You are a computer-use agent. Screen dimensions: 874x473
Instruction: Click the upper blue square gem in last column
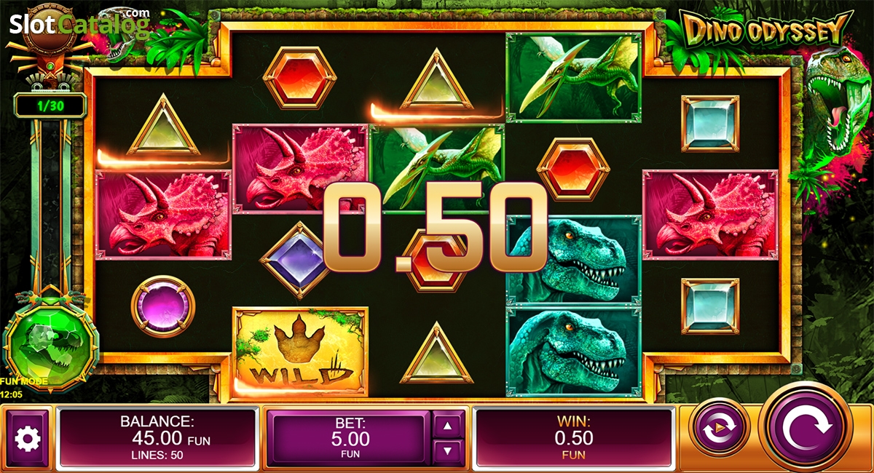tap(710, 124)
